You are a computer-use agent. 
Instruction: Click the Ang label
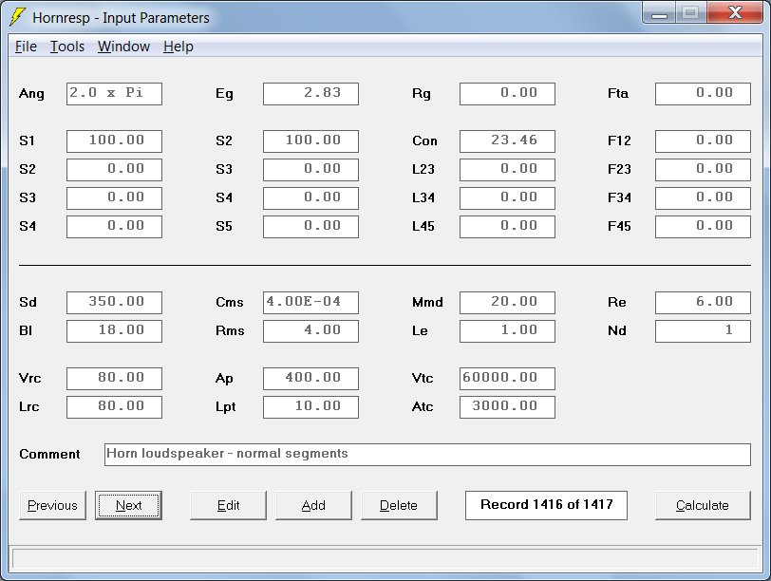coord(31,94)
